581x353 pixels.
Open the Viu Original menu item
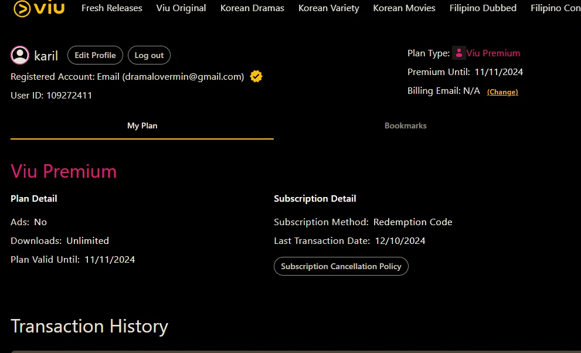pos(181,8)
